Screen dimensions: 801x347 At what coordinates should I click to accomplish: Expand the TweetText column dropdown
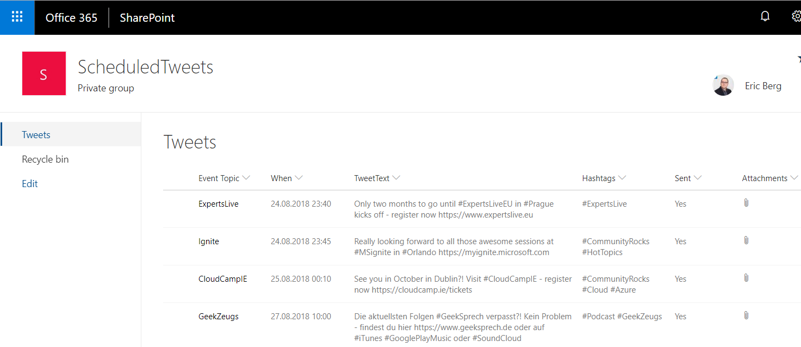(396, 178)
